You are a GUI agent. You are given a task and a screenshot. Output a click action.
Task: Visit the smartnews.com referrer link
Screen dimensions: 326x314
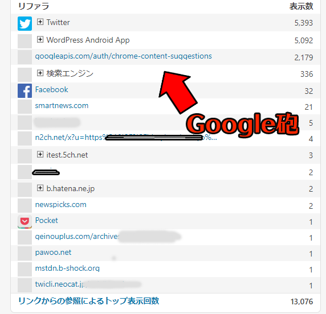tap(62, 106)
